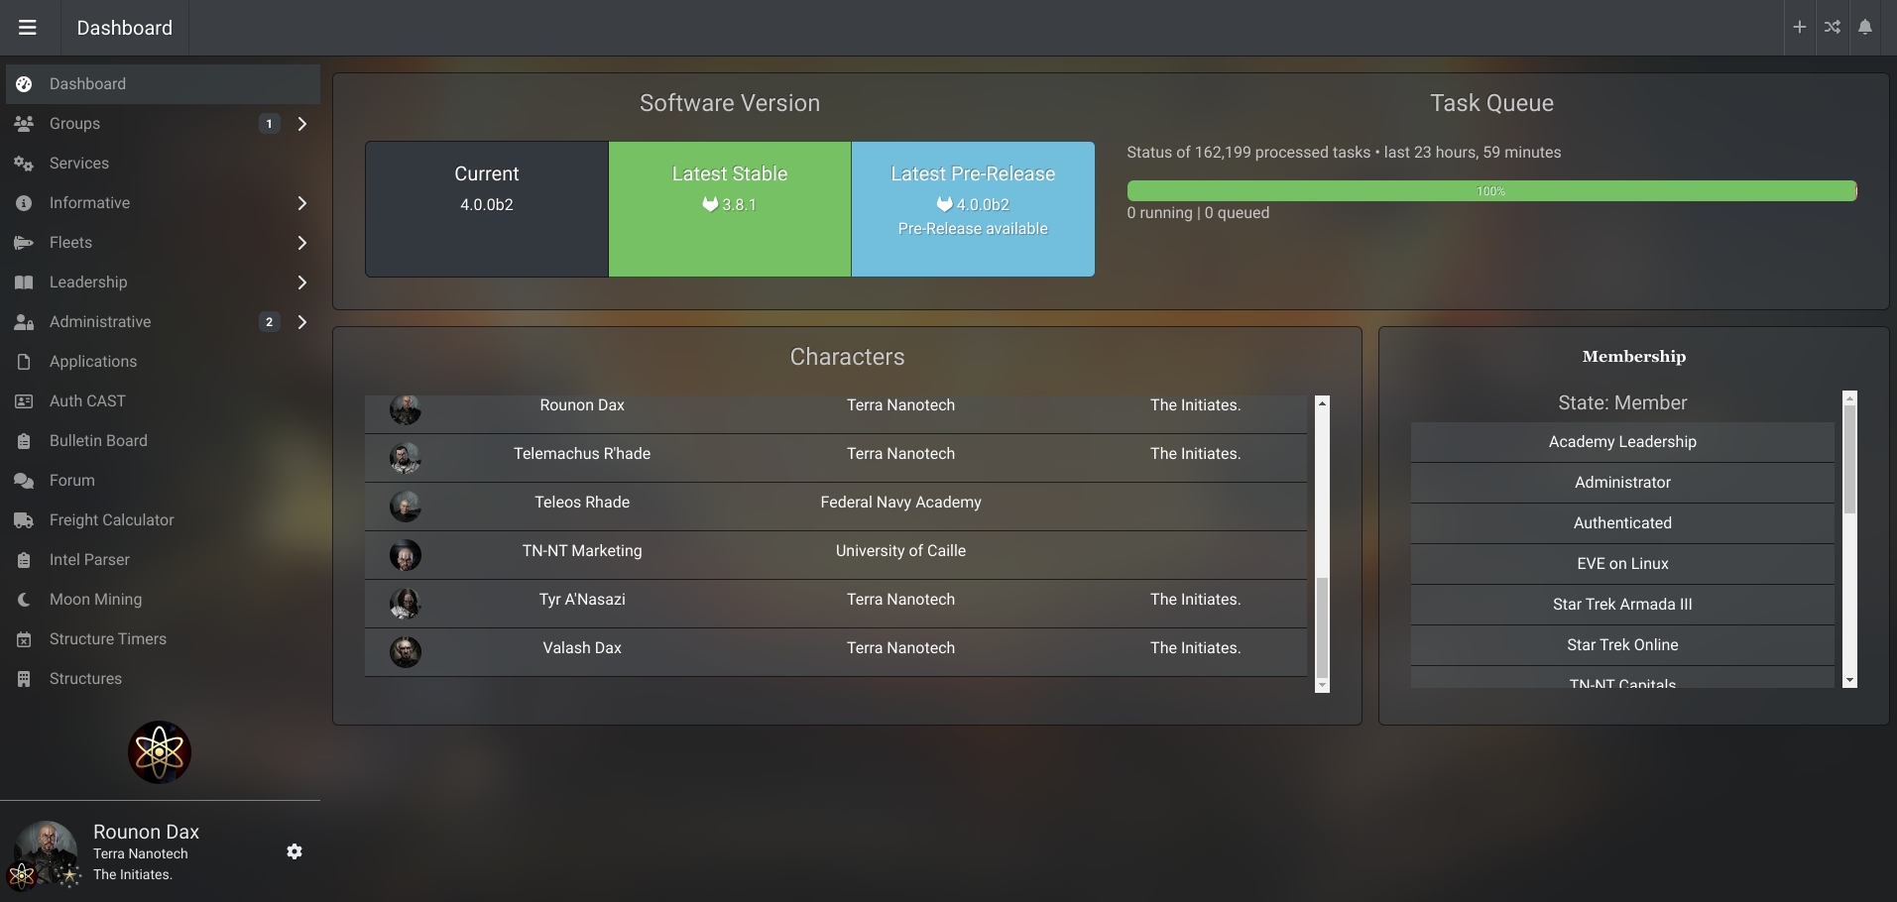Open the Freight Calculator tool
The image size is (1897, 902).
click(x=109, y=520)
